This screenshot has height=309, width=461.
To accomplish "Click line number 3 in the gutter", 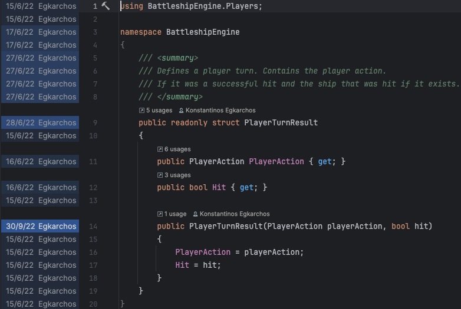I will (x=95, y=32).
